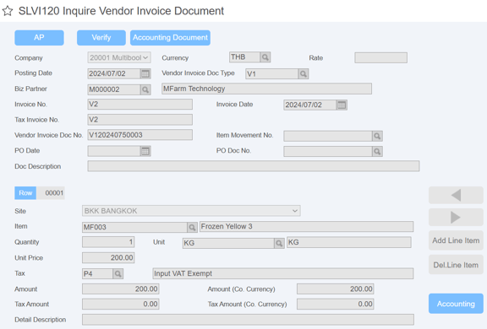487x329 pixels.
Task: Open PO Doc No. search lookup
Action: (377, 152)
